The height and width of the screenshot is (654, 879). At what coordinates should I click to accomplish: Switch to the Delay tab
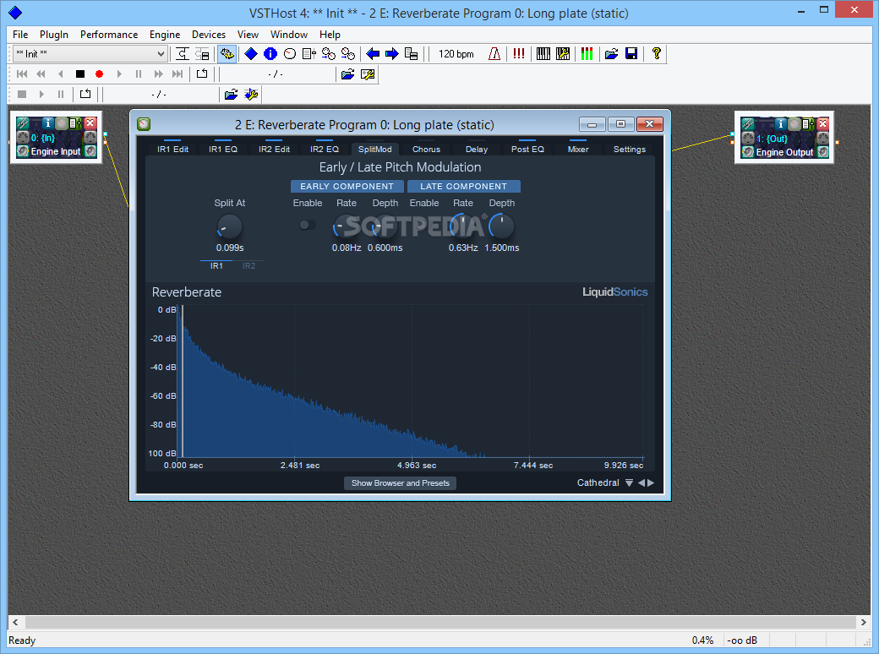click(477, 149)
